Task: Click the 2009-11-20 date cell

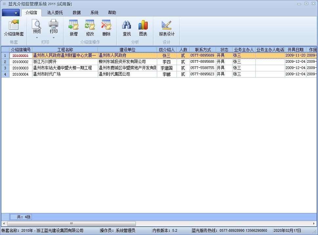Action: 295,55
